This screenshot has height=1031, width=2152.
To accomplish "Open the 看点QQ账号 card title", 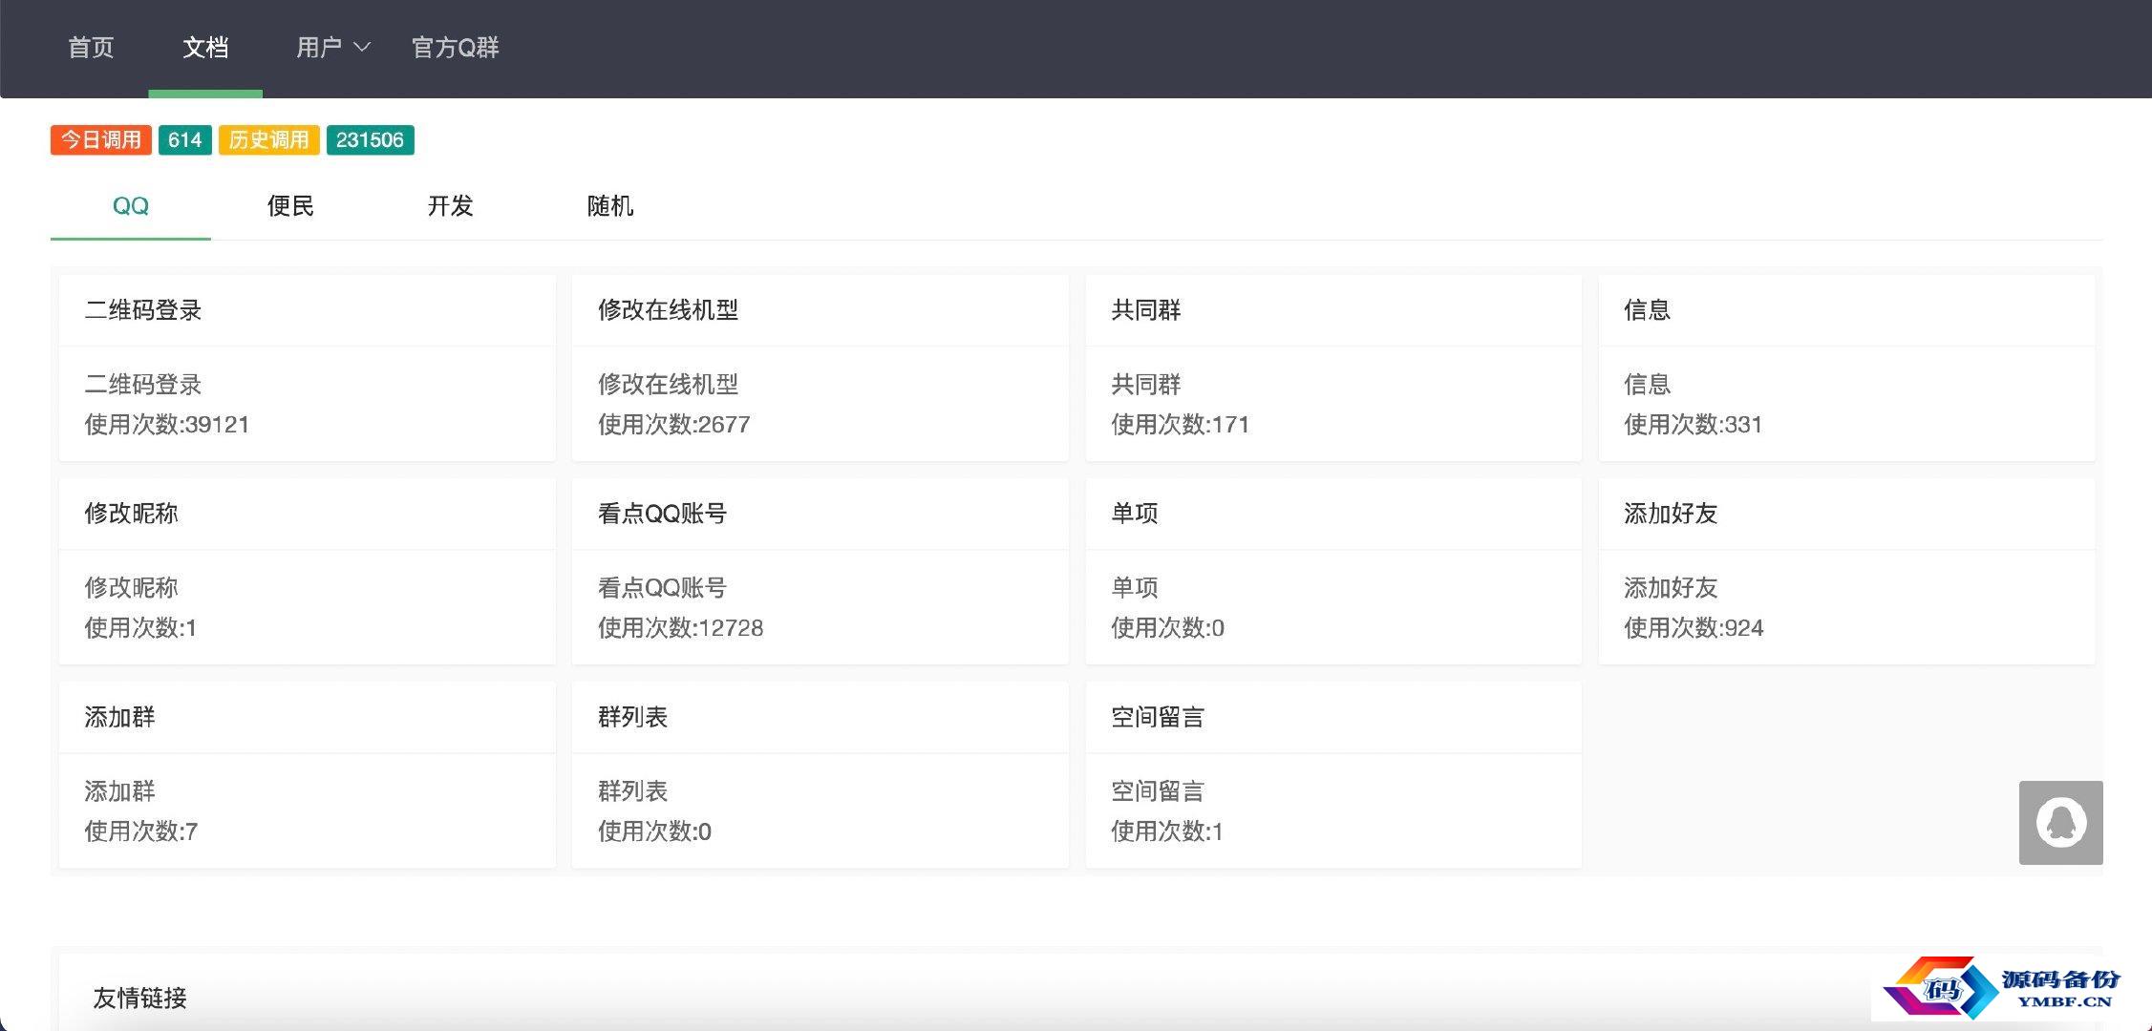I will (x=663, y=514).
